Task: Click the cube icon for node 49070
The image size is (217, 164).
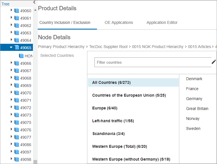Action: tap(16, 93)
